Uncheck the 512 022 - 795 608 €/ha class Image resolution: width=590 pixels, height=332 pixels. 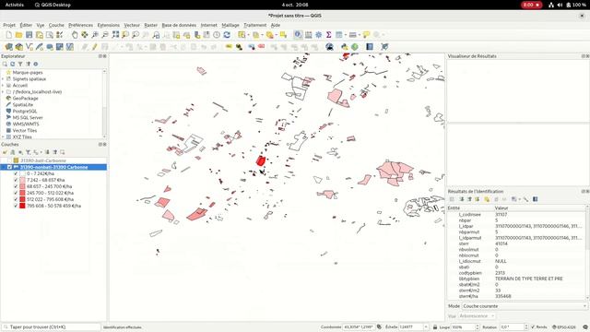tap(16, 199)
